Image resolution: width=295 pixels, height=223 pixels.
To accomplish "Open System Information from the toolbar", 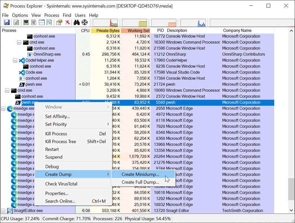I will (26, 23).
